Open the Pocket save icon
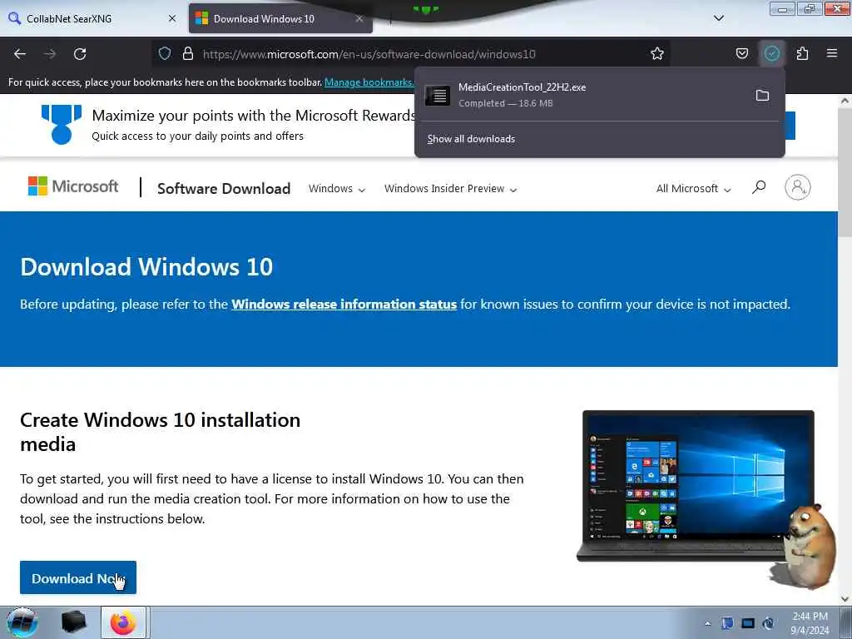Screen dimensions: 852x639 coord(741,53)
